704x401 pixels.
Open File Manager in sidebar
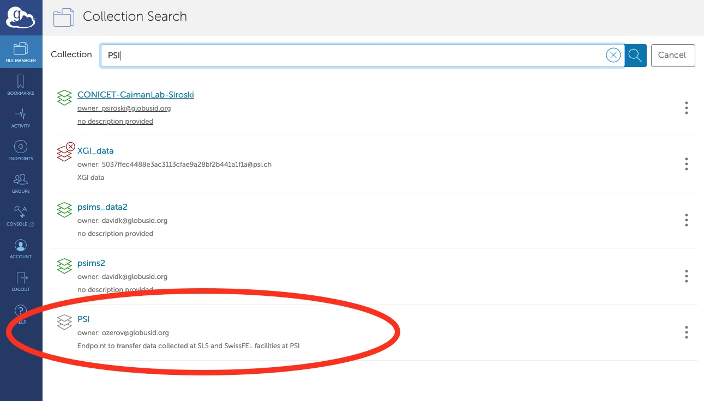21,52
